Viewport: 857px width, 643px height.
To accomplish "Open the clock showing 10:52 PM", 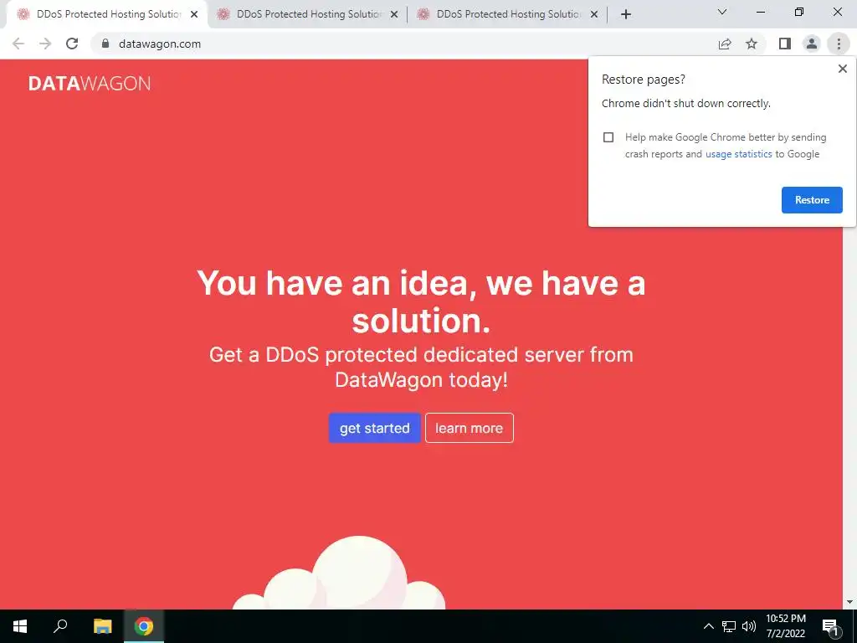I will click(785, 626).
